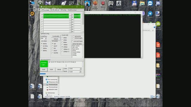This screenshot has height=107, width=191.
Task: Open the green play-button desktop shortcut
Action: pyautogui.click(x=40, y=3)
